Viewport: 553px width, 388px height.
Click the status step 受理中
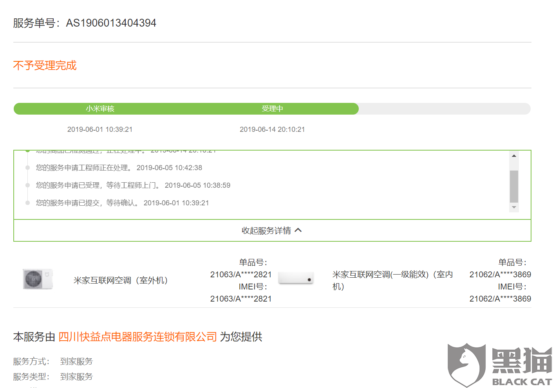(272, 109)
